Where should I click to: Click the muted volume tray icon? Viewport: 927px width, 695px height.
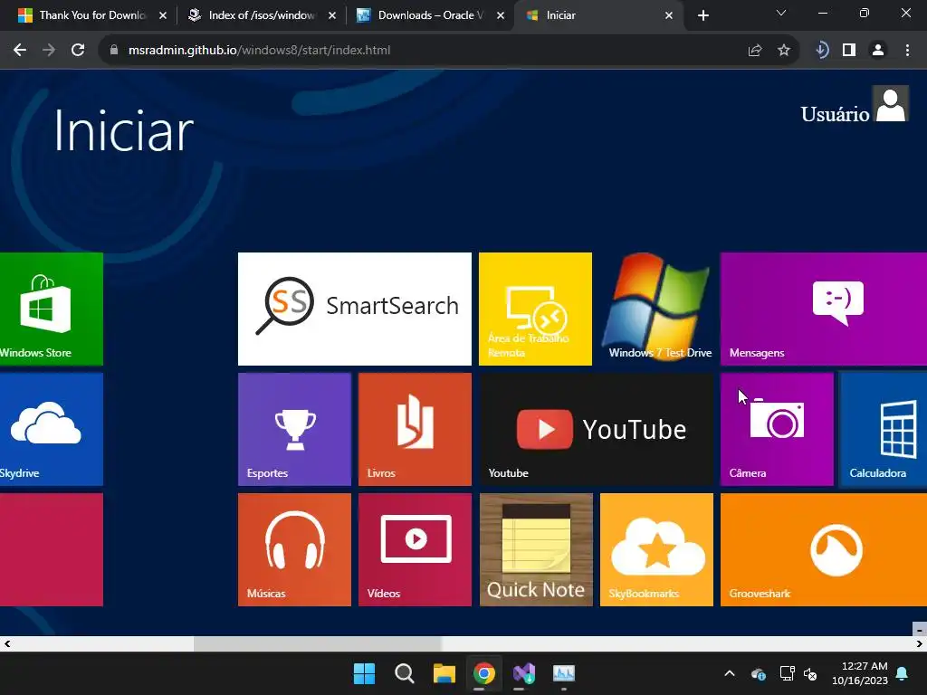click(x=810, y=673)
